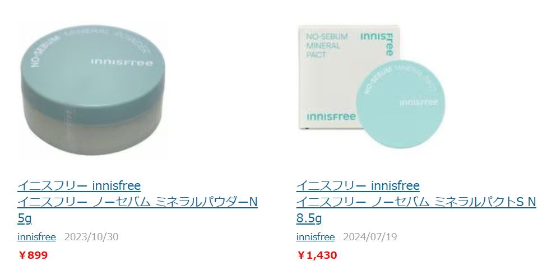Image resolution: width=547 pixels, height=261 pixels.
Task: Click the 2024/07/19 date label
Action: pos(370,237)
